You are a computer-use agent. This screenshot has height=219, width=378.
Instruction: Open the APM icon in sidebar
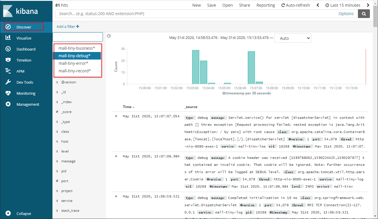click(8, 71)
